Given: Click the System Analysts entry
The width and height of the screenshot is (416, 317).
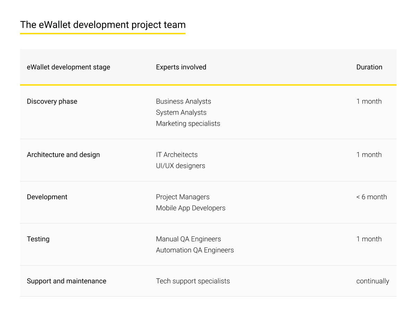Looking at the screenshot, I should [181, 112].
